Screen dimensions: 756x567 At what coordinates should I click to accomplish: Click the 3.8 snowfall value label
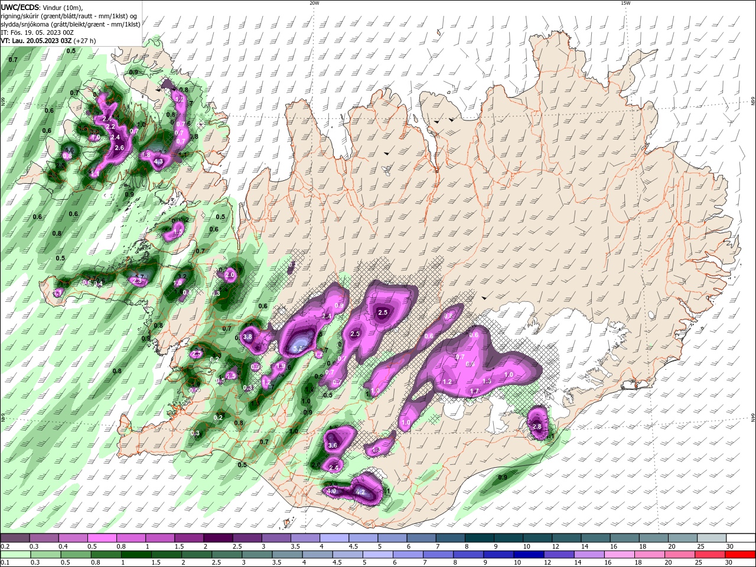[247, 337]
